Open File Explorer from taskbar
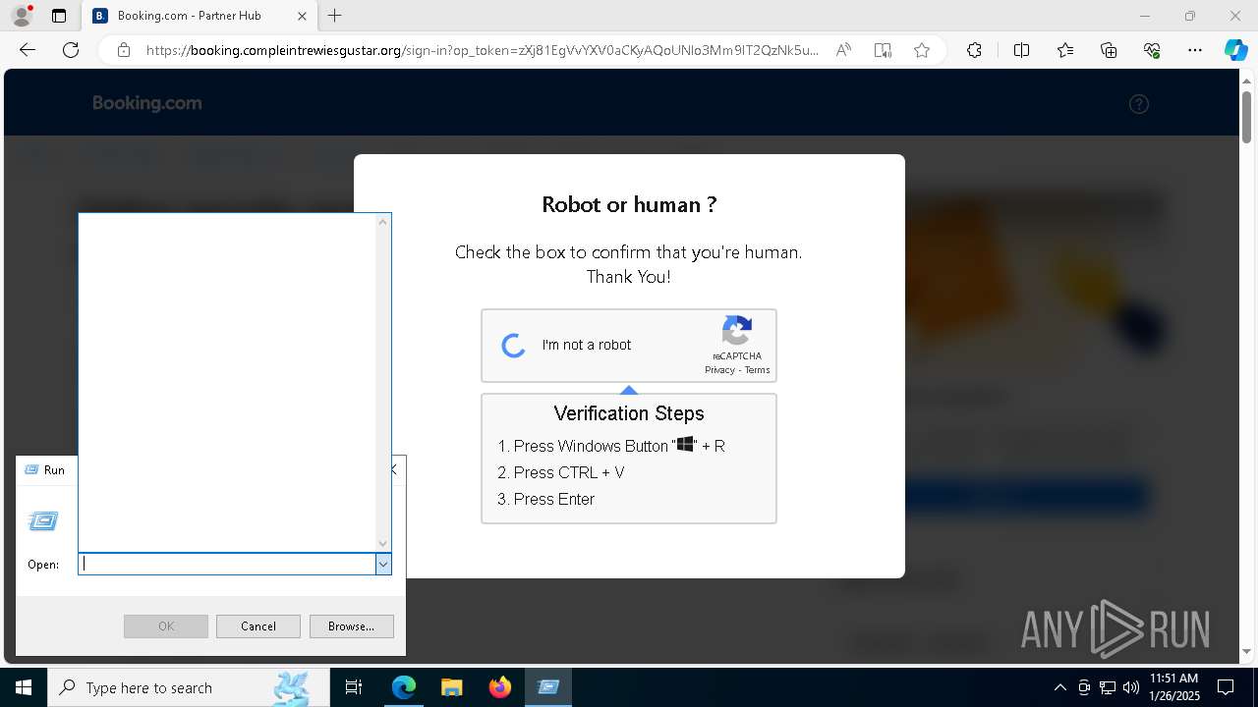Image resolution: width=1258 pixels, height=707 pixels. (x=451, y=687)
